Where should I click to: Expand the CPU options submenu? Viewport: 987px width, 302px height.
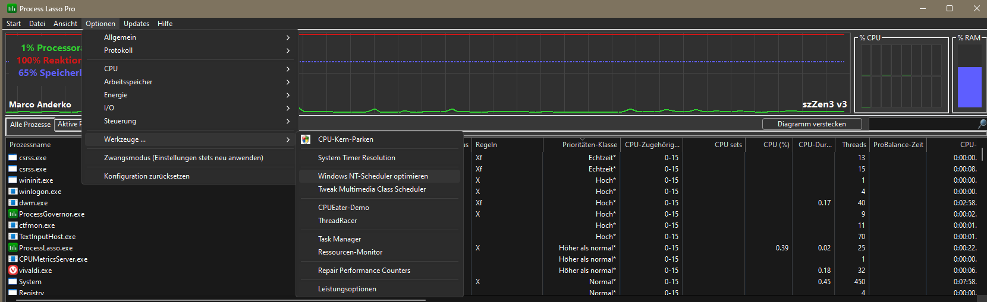pyautogui.click(x=189, y=69)
